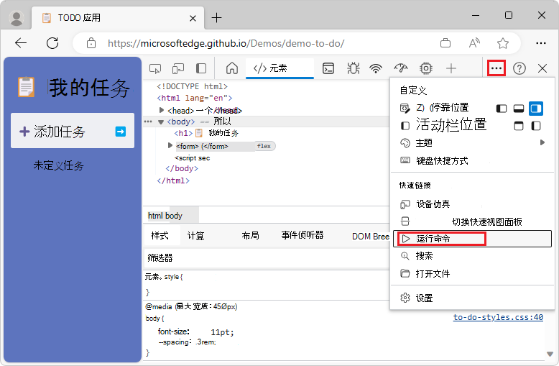The image size is (559, 366).
Task: Set activity bar position to left
Action: pos(536,126)
